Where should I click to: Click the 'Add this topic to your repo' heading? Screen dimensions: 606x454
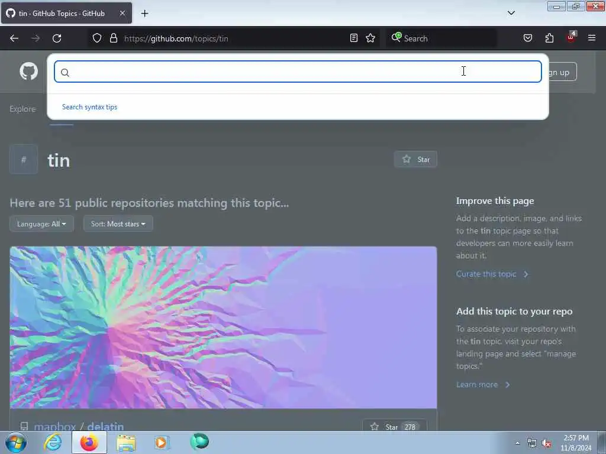[514, 312]
